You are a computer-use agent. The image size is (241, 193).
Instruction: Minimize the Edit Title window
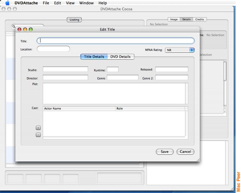coord(25,29)
